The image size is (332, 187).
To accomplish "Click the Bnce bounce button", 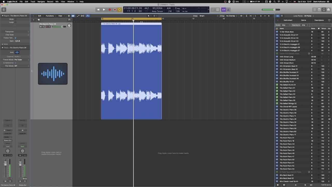I will tap(25, 179).
